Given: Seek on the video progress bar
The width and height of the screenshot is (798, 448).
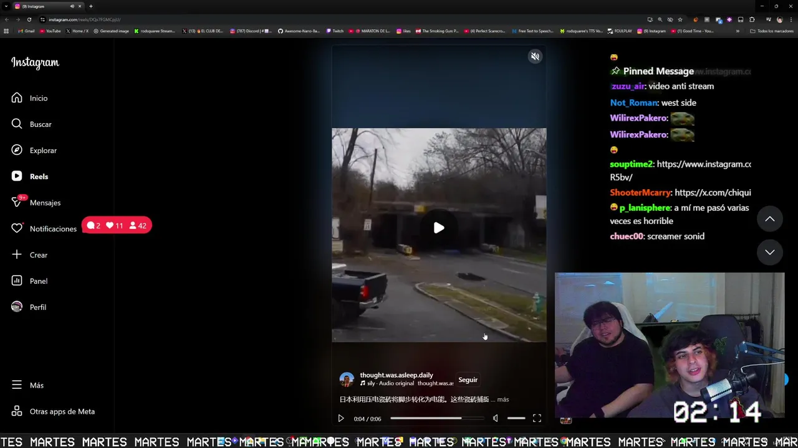Looking at the screenshot, I should 437,419.
